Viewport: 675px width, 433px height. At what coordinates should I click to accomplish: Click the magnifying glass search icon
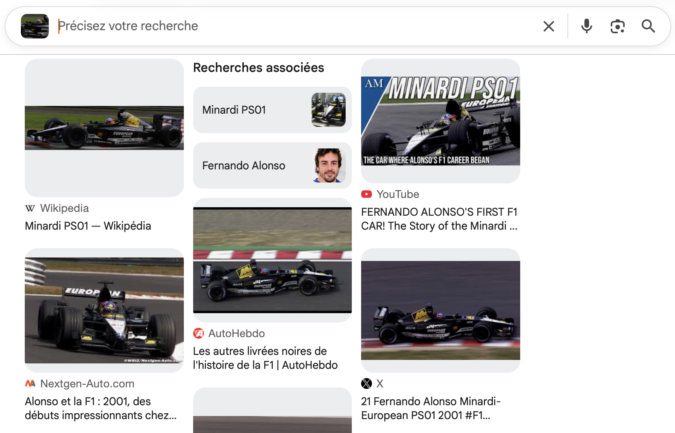pos(648,26)
